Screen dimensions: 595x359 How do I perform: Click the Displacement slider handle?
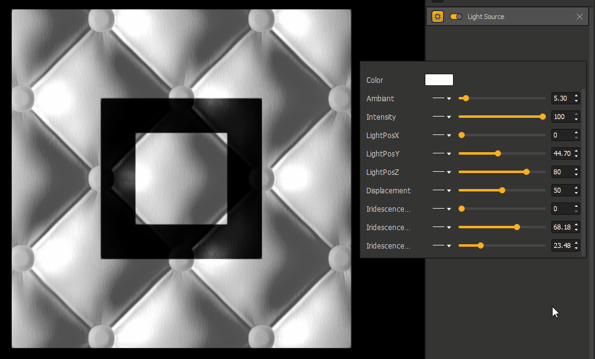(502, 190)
